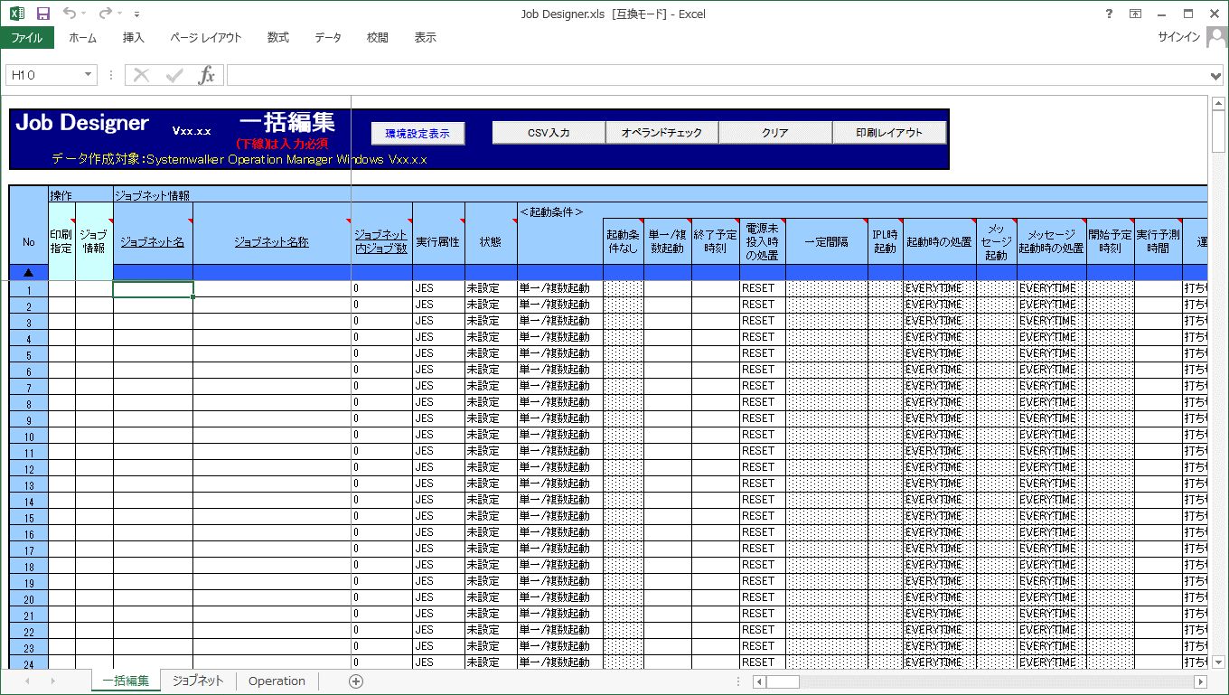This screenshot has height=695, width=1229.
Task: Open the データ ribbon tab
Action: pos(328,38)
